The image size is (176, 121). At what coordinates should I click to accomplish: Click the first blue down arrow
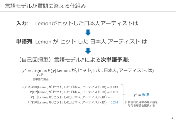click(88, 32)
